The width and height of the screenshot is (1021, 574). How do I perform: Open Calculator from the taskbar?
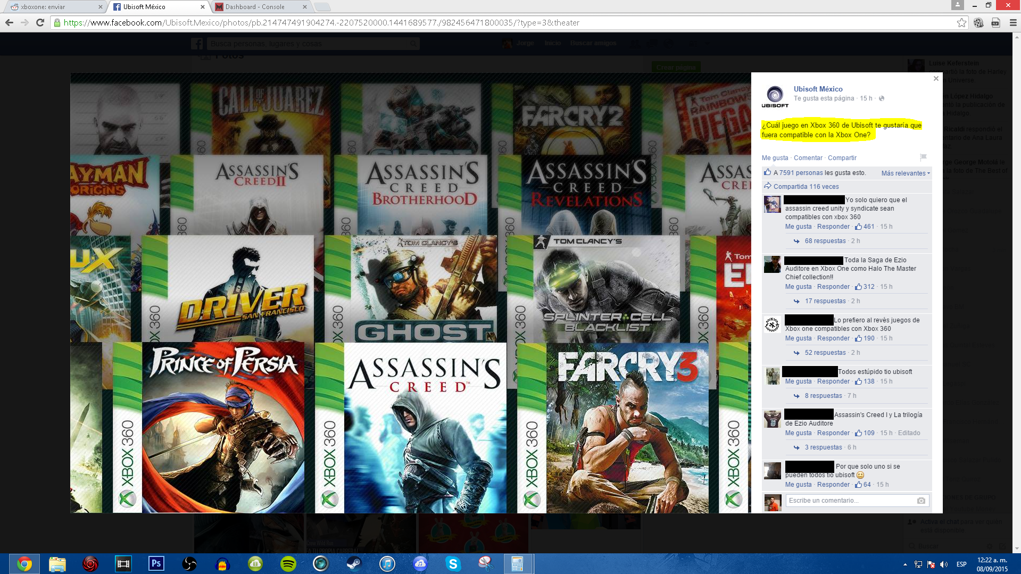[x=517, y=563]
